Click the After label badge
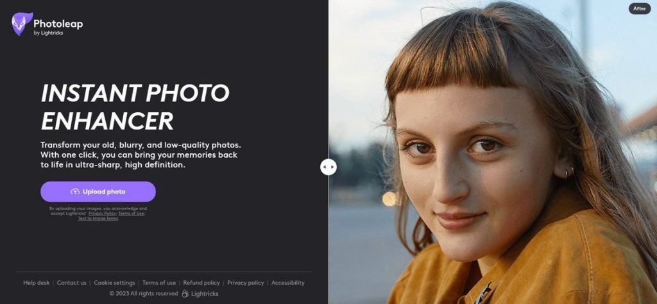This screenshot has height=304, width=657. pos(639,9)
